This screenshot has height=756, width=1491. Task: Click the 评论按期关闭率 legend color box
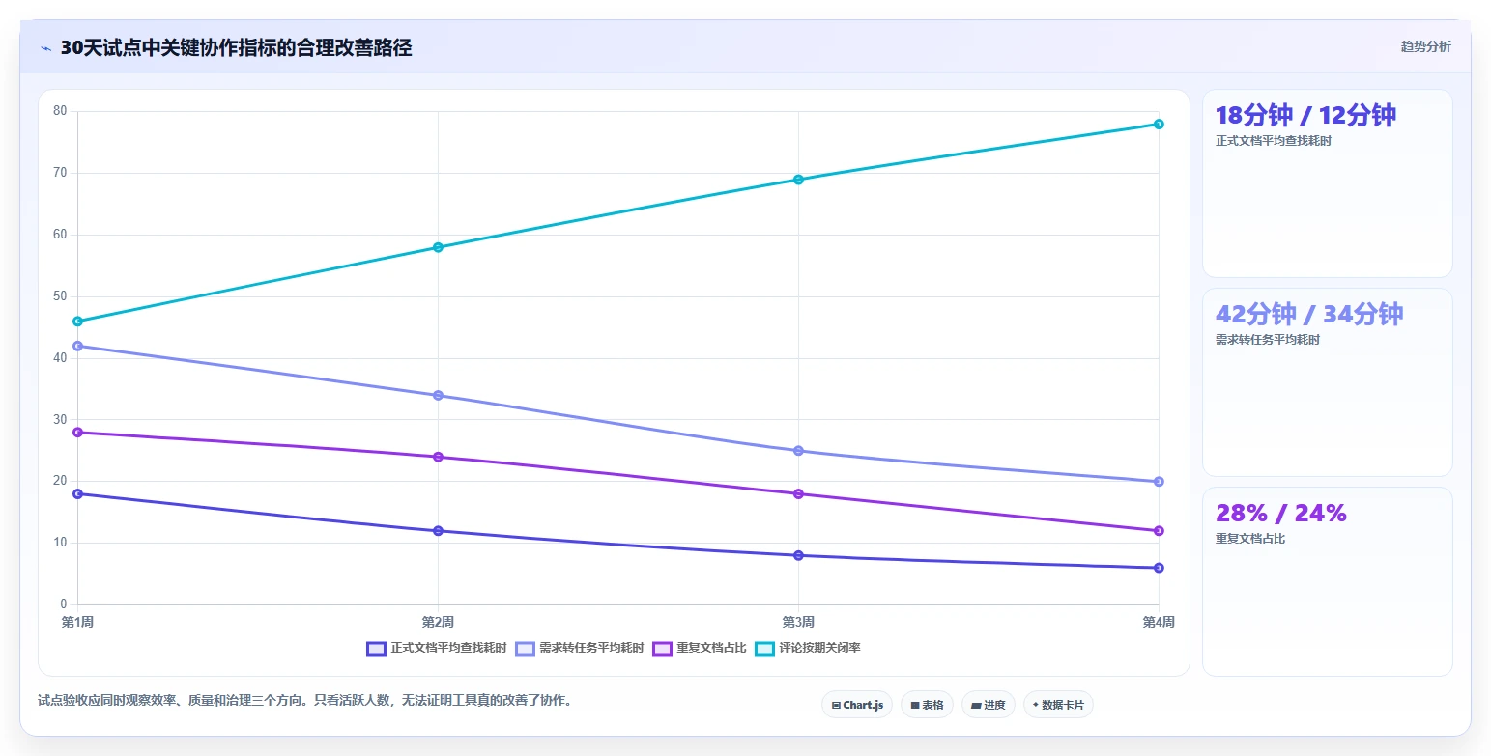[765, 648]
